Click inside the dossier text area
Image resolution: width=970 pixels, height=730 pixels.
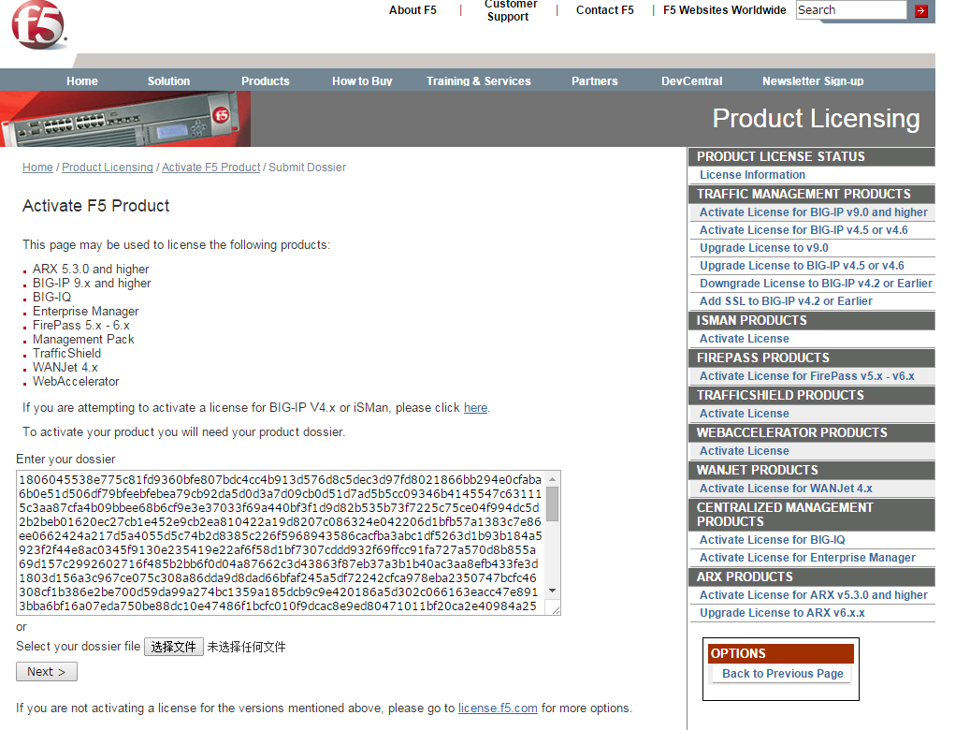coord(281,543)
